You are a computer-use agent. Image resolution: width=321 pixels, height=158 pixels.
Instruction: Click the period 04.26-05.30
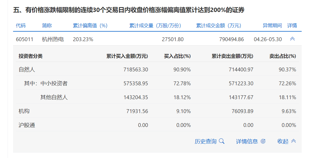click(x=268, y=39)
